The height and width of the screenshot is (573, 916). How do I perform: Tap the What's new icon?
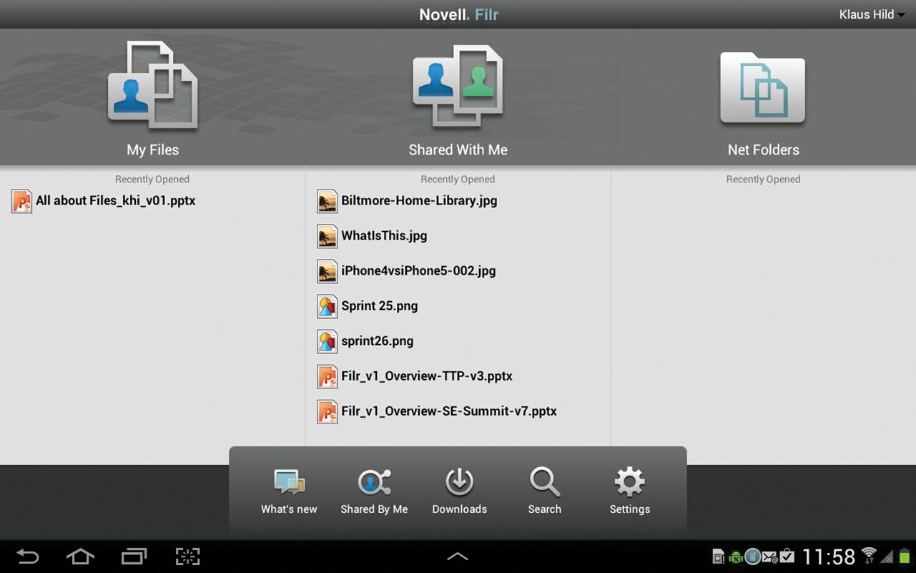point(289,484)
